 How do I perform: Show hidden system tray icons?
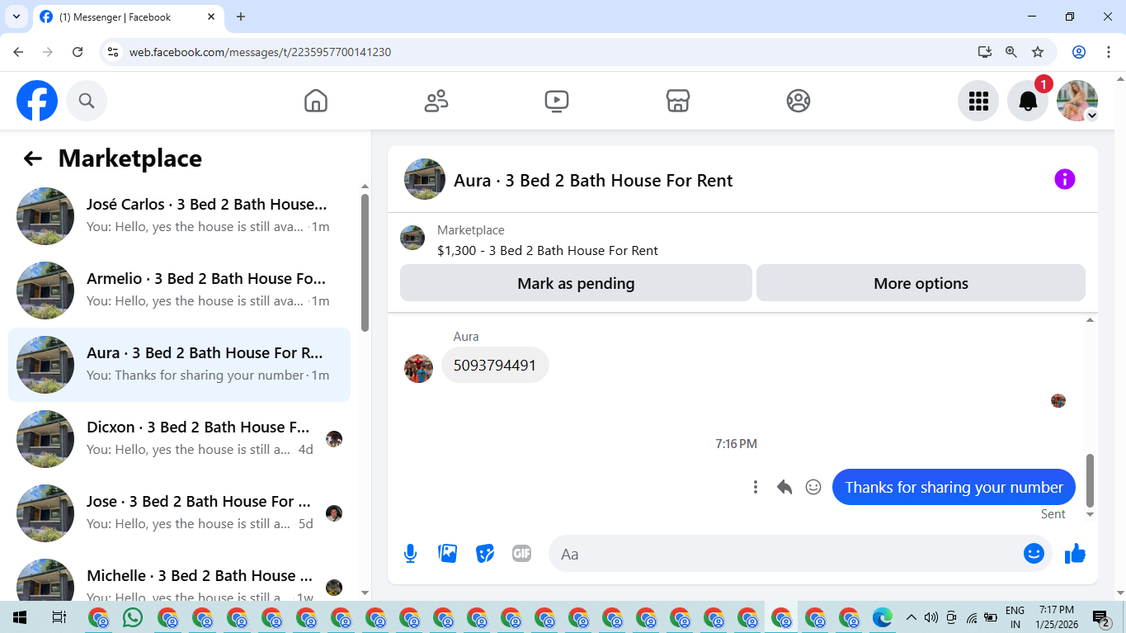click(912, 617)
